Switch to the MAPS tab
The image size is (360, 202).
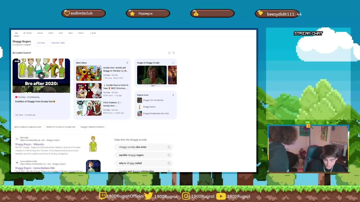pyautogui.click(x=61, y=33)
